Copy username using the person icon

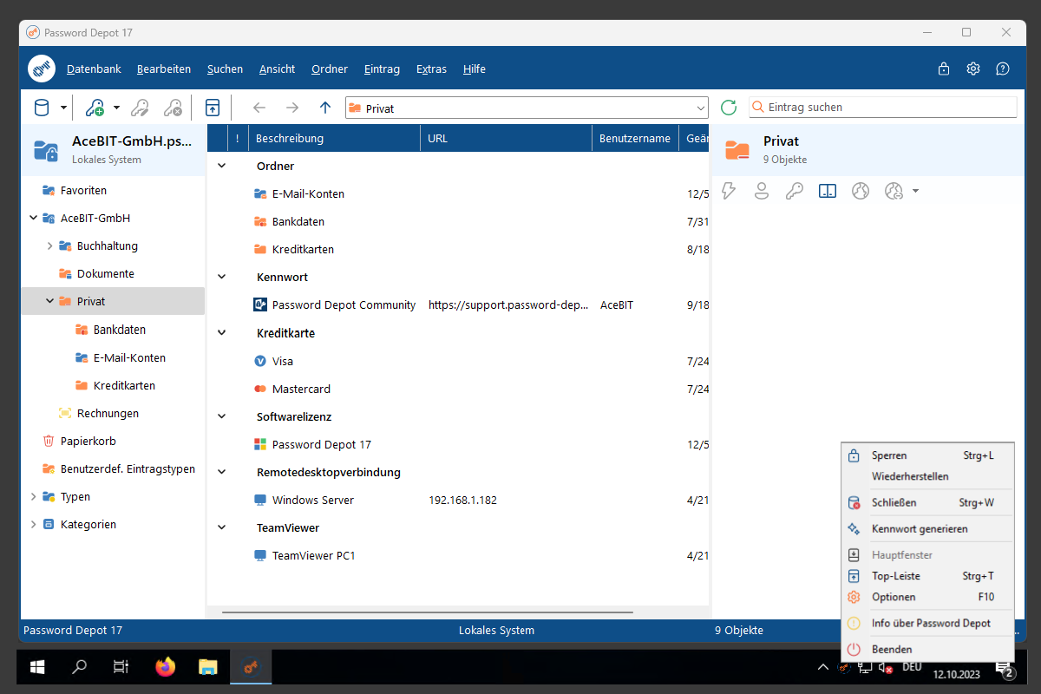pyautogui.click(x=762, y=191)
